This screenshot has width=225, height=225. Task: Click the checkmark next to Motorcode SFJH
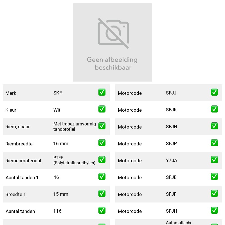coord(214,210)
